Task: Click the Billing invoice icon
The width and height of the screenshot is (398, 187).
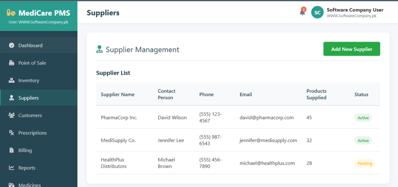Action: [x=11, y=150]
